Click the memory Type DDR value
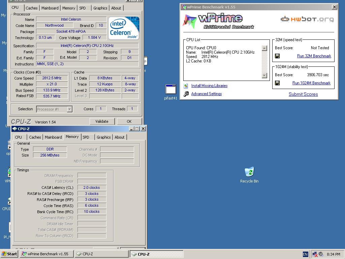Image resolution: width=345 pixels, height=259 pixels. tap(50, 149)
